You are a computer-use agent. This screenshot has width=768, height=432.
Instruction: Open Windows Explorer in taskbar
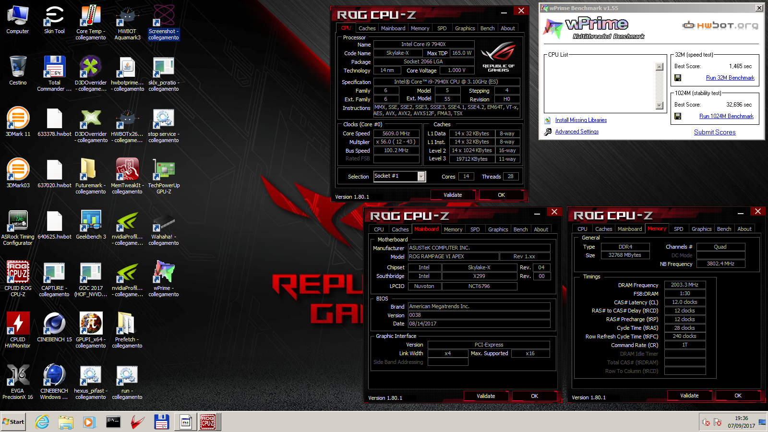pos(66,422)
